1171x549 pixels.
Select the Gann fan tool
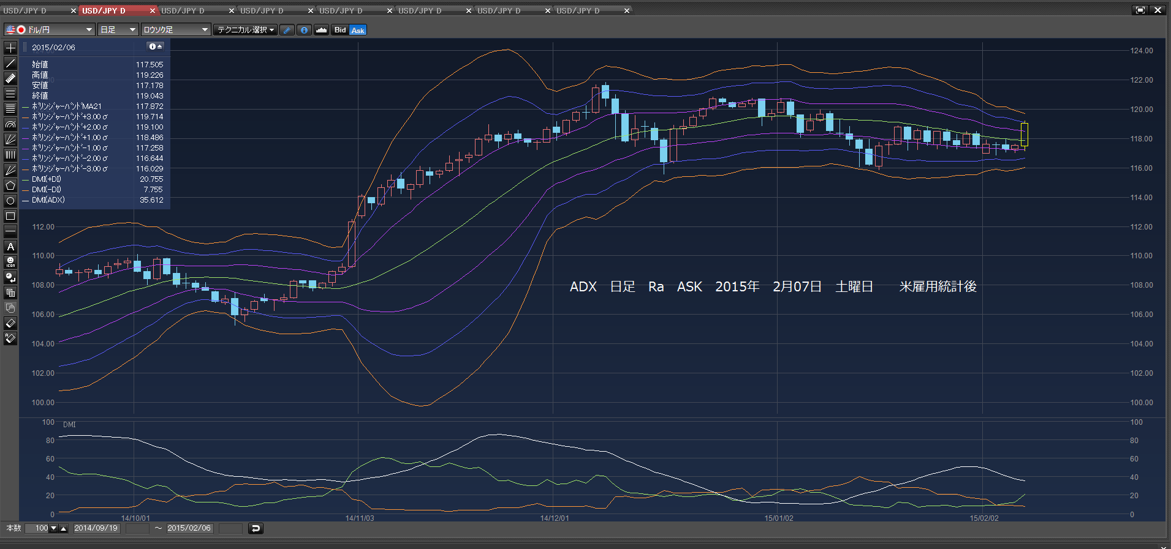click(x=10, y=170)
